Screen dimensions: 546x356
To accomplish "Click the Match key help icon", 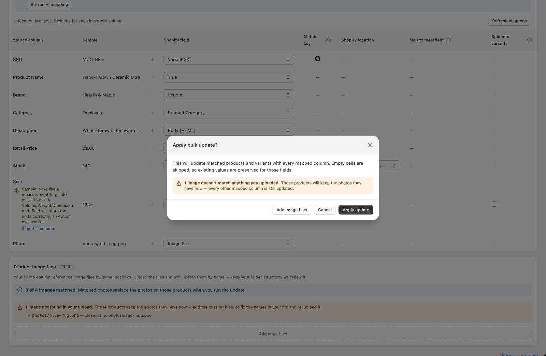I will click(x=328, y=40).
